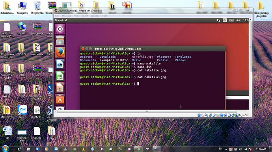Open the Devices menu in VirtualBox
Image resolution: width=272 pixels, height=152 pixels.
pyautogui.click(x=95, y=16)
